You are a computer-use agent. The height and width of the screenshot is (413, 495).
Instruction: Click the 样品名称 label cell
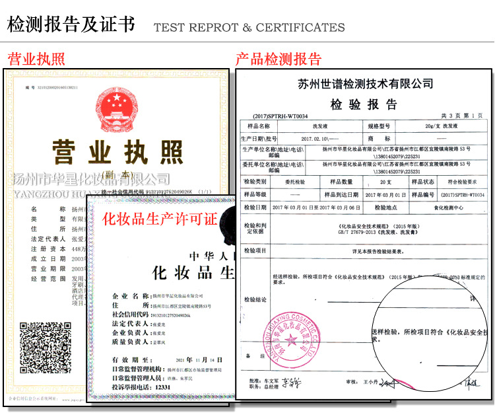[259, 126]
